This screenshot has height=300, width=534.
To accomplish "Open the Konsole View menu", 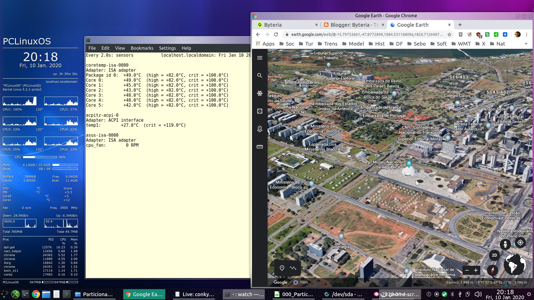I will [120, 48].
